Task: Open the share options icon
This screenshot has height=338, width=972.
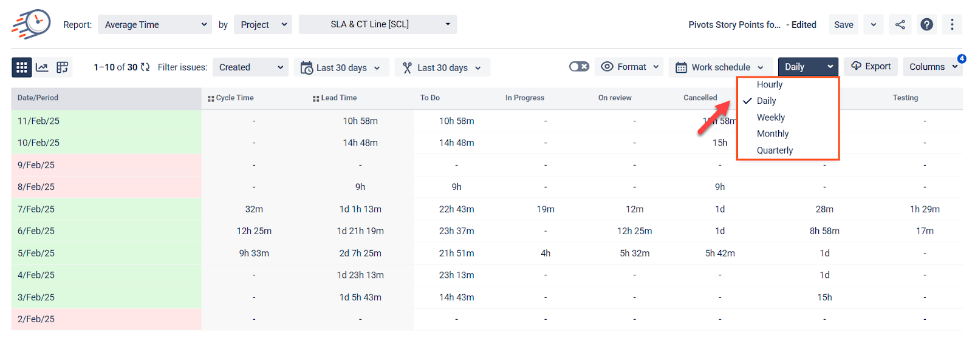Action: [x=900, y=25]
